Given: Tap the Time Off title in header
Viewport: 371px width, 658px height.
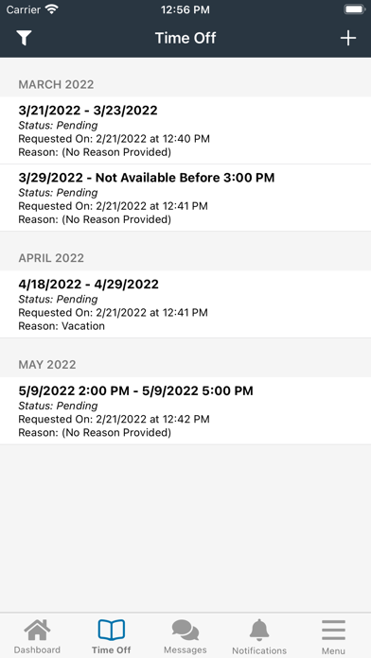Looking at the screenshot, I should pyautogui.click(x=185, y=38).
